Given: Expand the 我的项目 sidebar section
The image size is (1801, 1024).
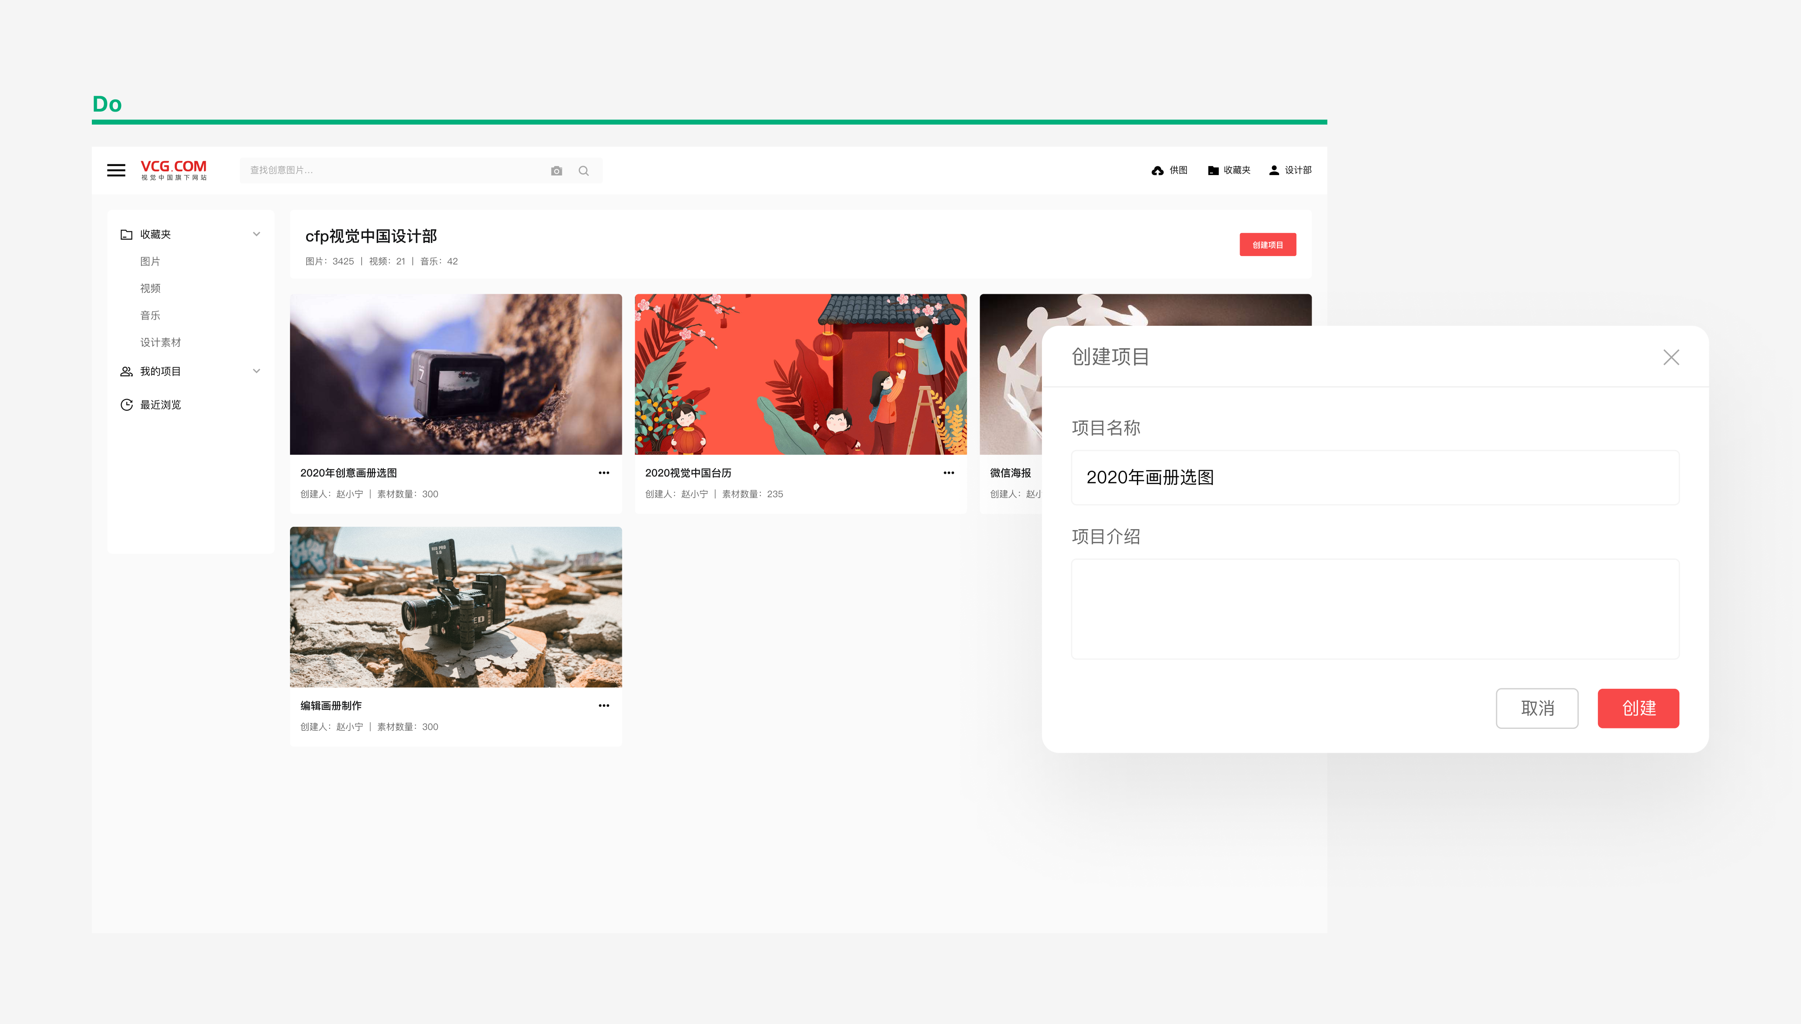Looking at the screenshot, I should 257,371.
